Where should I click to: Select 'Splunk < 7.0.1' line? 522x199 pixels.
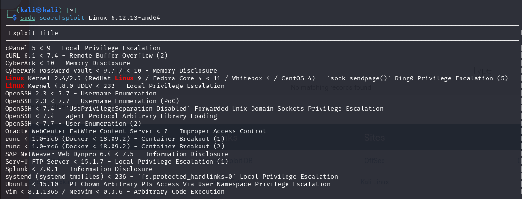79,169
